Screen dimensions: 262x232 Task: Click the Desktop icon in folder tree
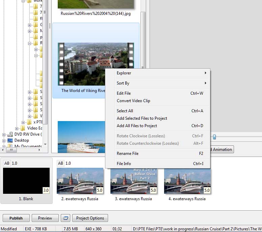point(10,140)
